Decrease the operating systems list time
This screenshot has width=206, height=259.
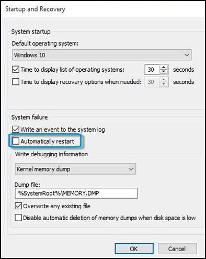(164, 72)
